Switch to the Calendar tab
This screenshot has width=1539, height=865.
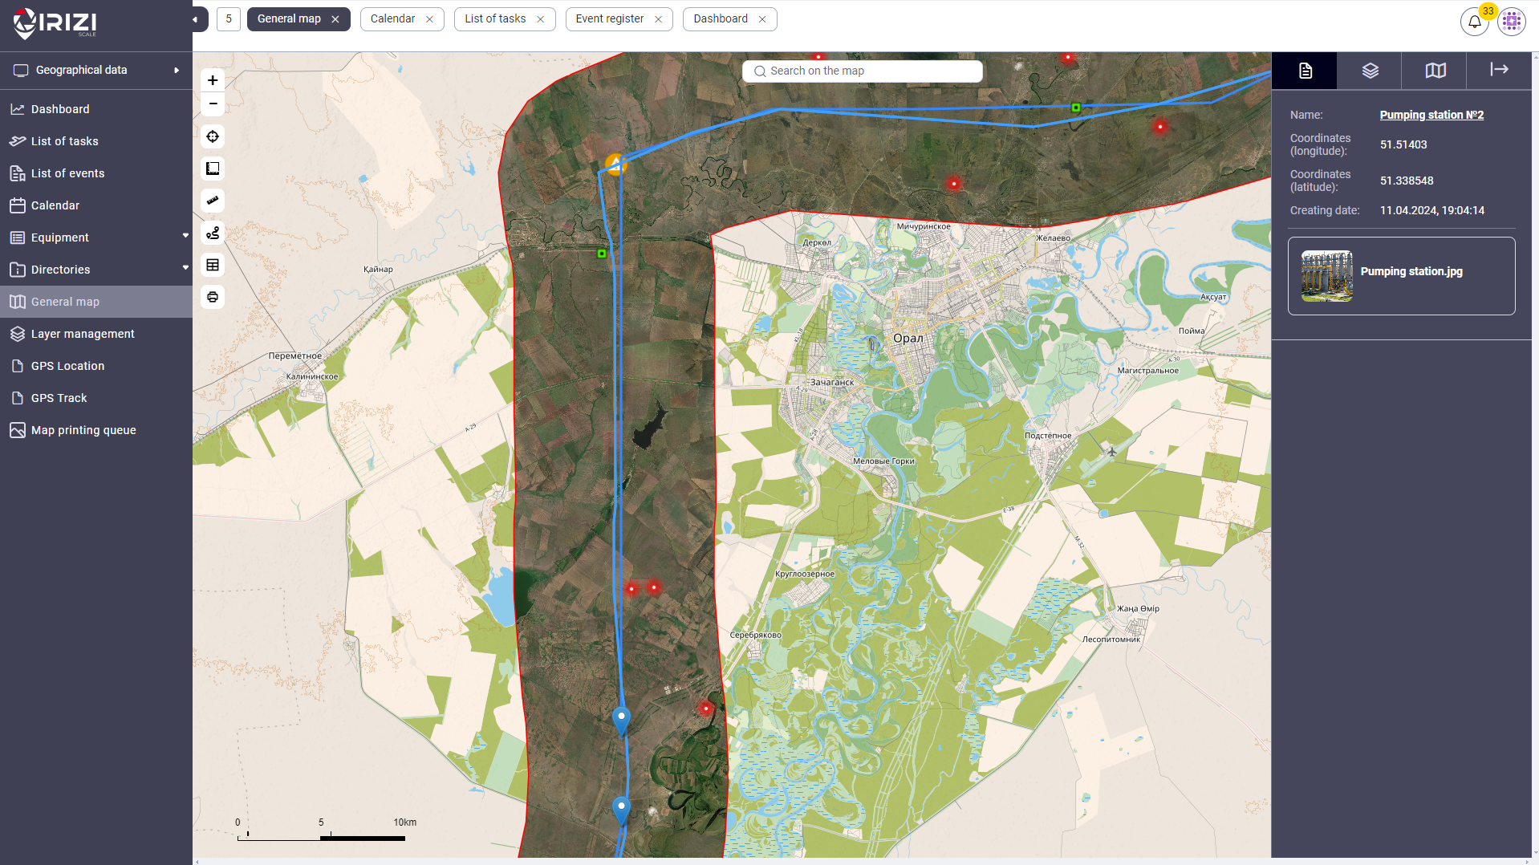(x=392, y=19)
